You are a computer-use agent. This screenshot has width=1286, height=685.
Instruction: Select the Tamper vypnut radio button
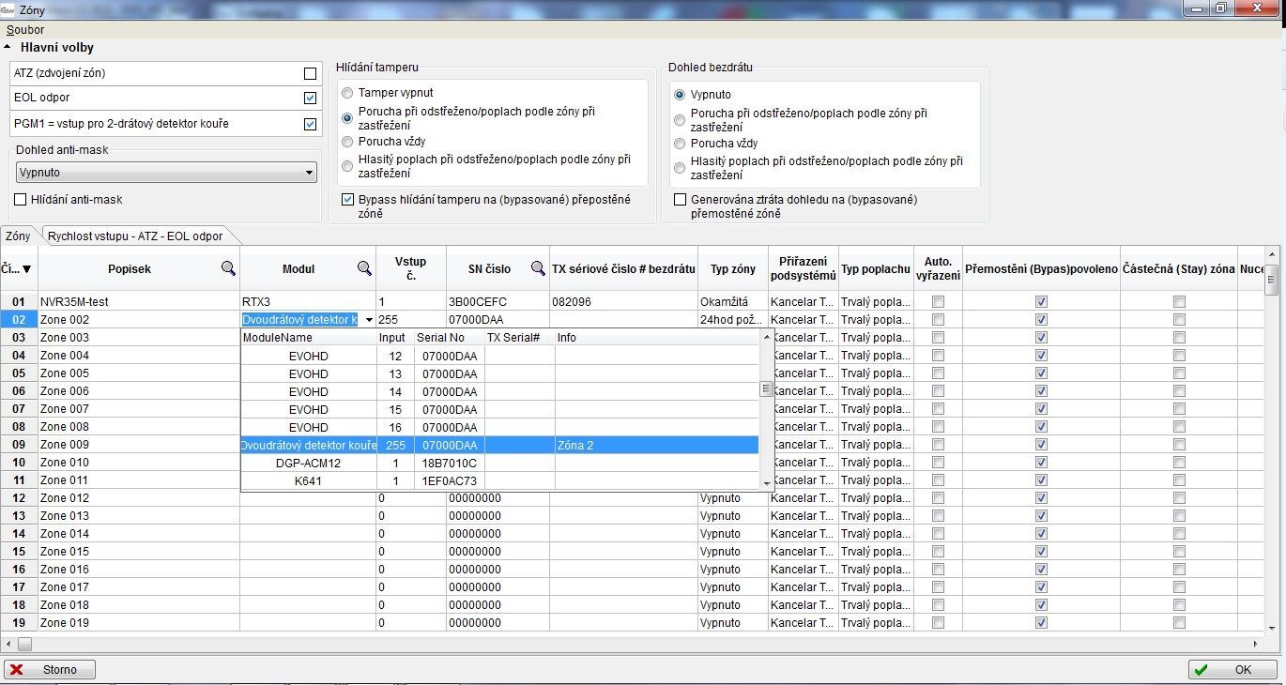[x=348, y=94]
